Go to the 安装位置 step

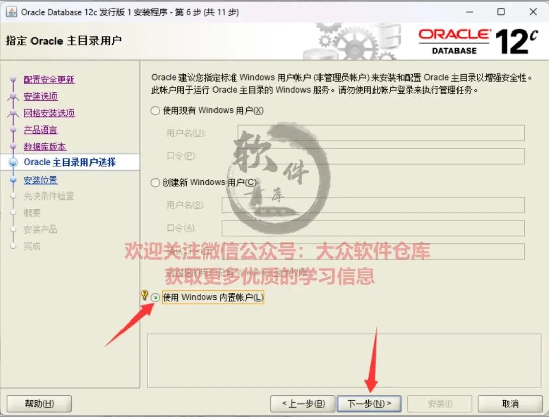[x=41, y=180]
